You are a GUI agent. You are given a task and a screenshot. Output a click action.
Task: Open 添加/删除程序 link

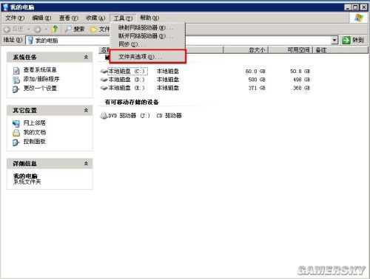[41, 79]
